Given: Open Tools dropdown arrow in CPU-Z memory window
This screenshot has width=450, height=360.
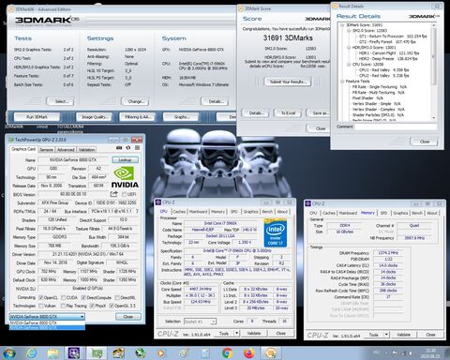Looking at the screenshot, I should point(386,335).
